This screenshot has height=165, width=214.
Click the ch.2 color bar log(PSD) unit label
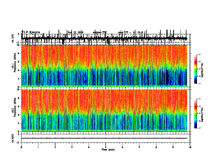click(202, 115)
